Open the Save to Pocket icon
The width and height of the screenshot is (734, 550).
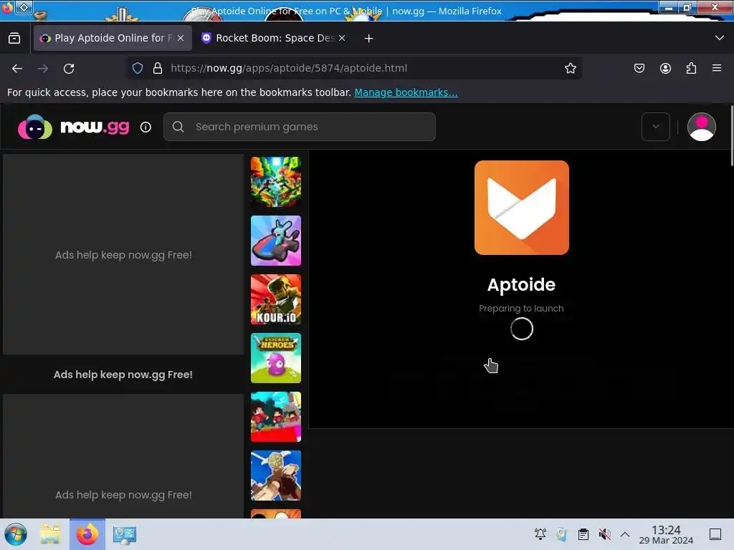(639, 68)
